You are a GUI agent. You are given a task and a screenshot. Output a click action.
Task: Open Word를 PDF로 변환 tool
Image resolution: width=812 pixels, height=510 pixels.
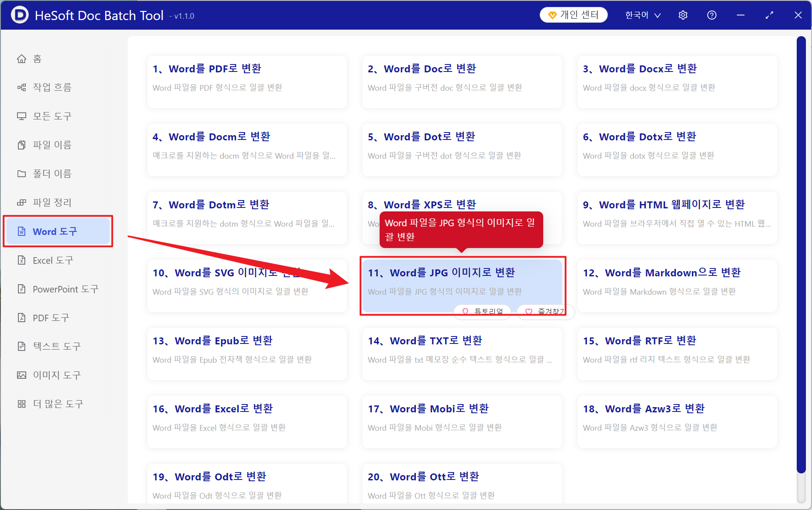click(247, 82)
